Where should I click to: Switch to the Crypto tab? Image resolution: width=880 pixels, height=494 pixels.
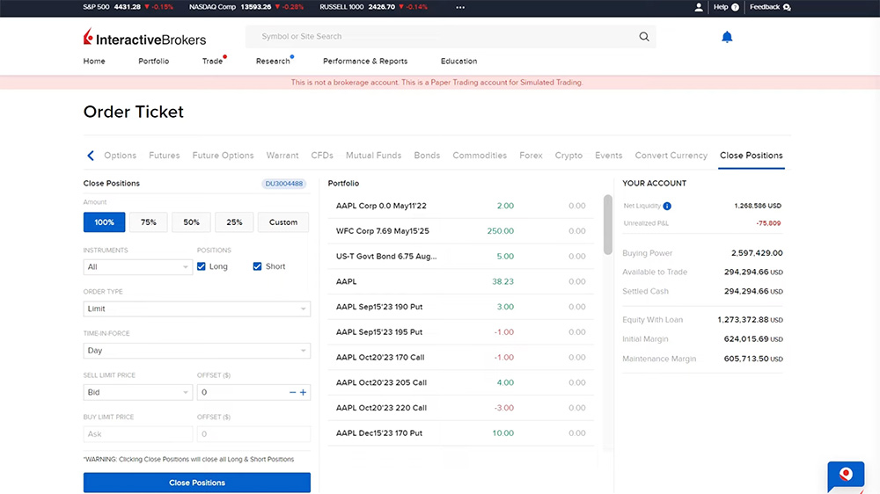(x=568, y=156)
